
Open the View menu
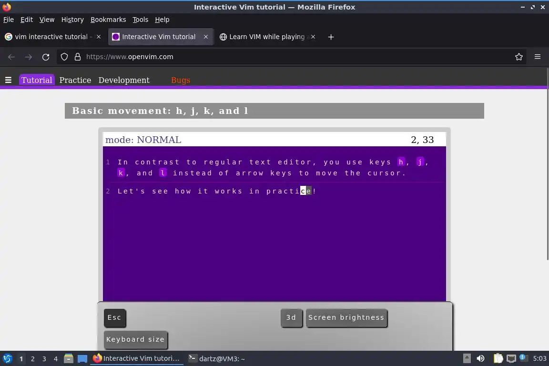(x=47, y=20)
